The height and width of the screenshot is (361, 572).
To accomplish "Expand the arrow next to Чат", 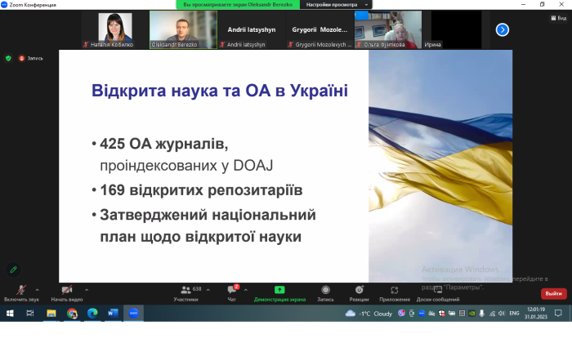I will 246,290.
